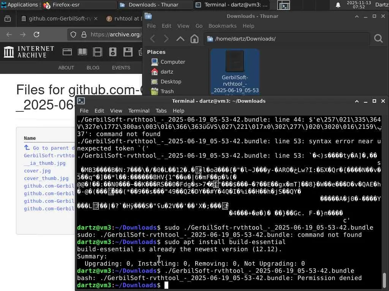Click 'Go to parent' directory link
The image size is (389, 291).
[49, 148]
